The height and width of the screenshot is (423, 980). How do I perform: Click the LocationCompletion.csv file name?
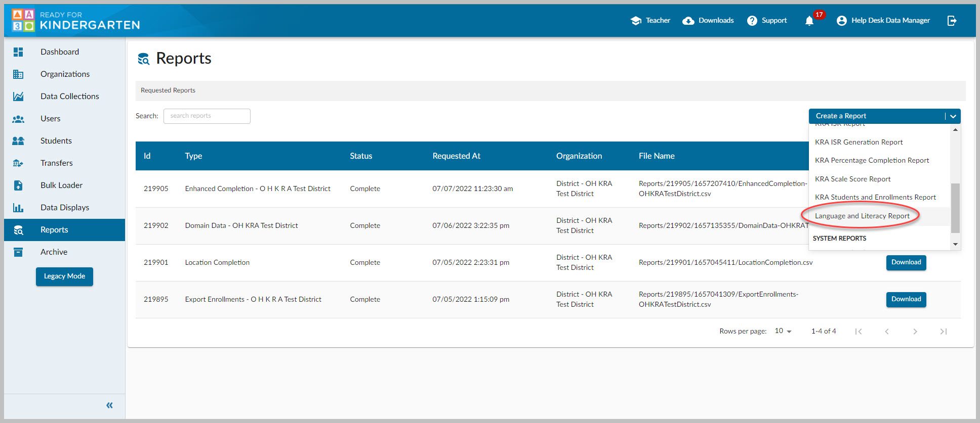[725, 262]
